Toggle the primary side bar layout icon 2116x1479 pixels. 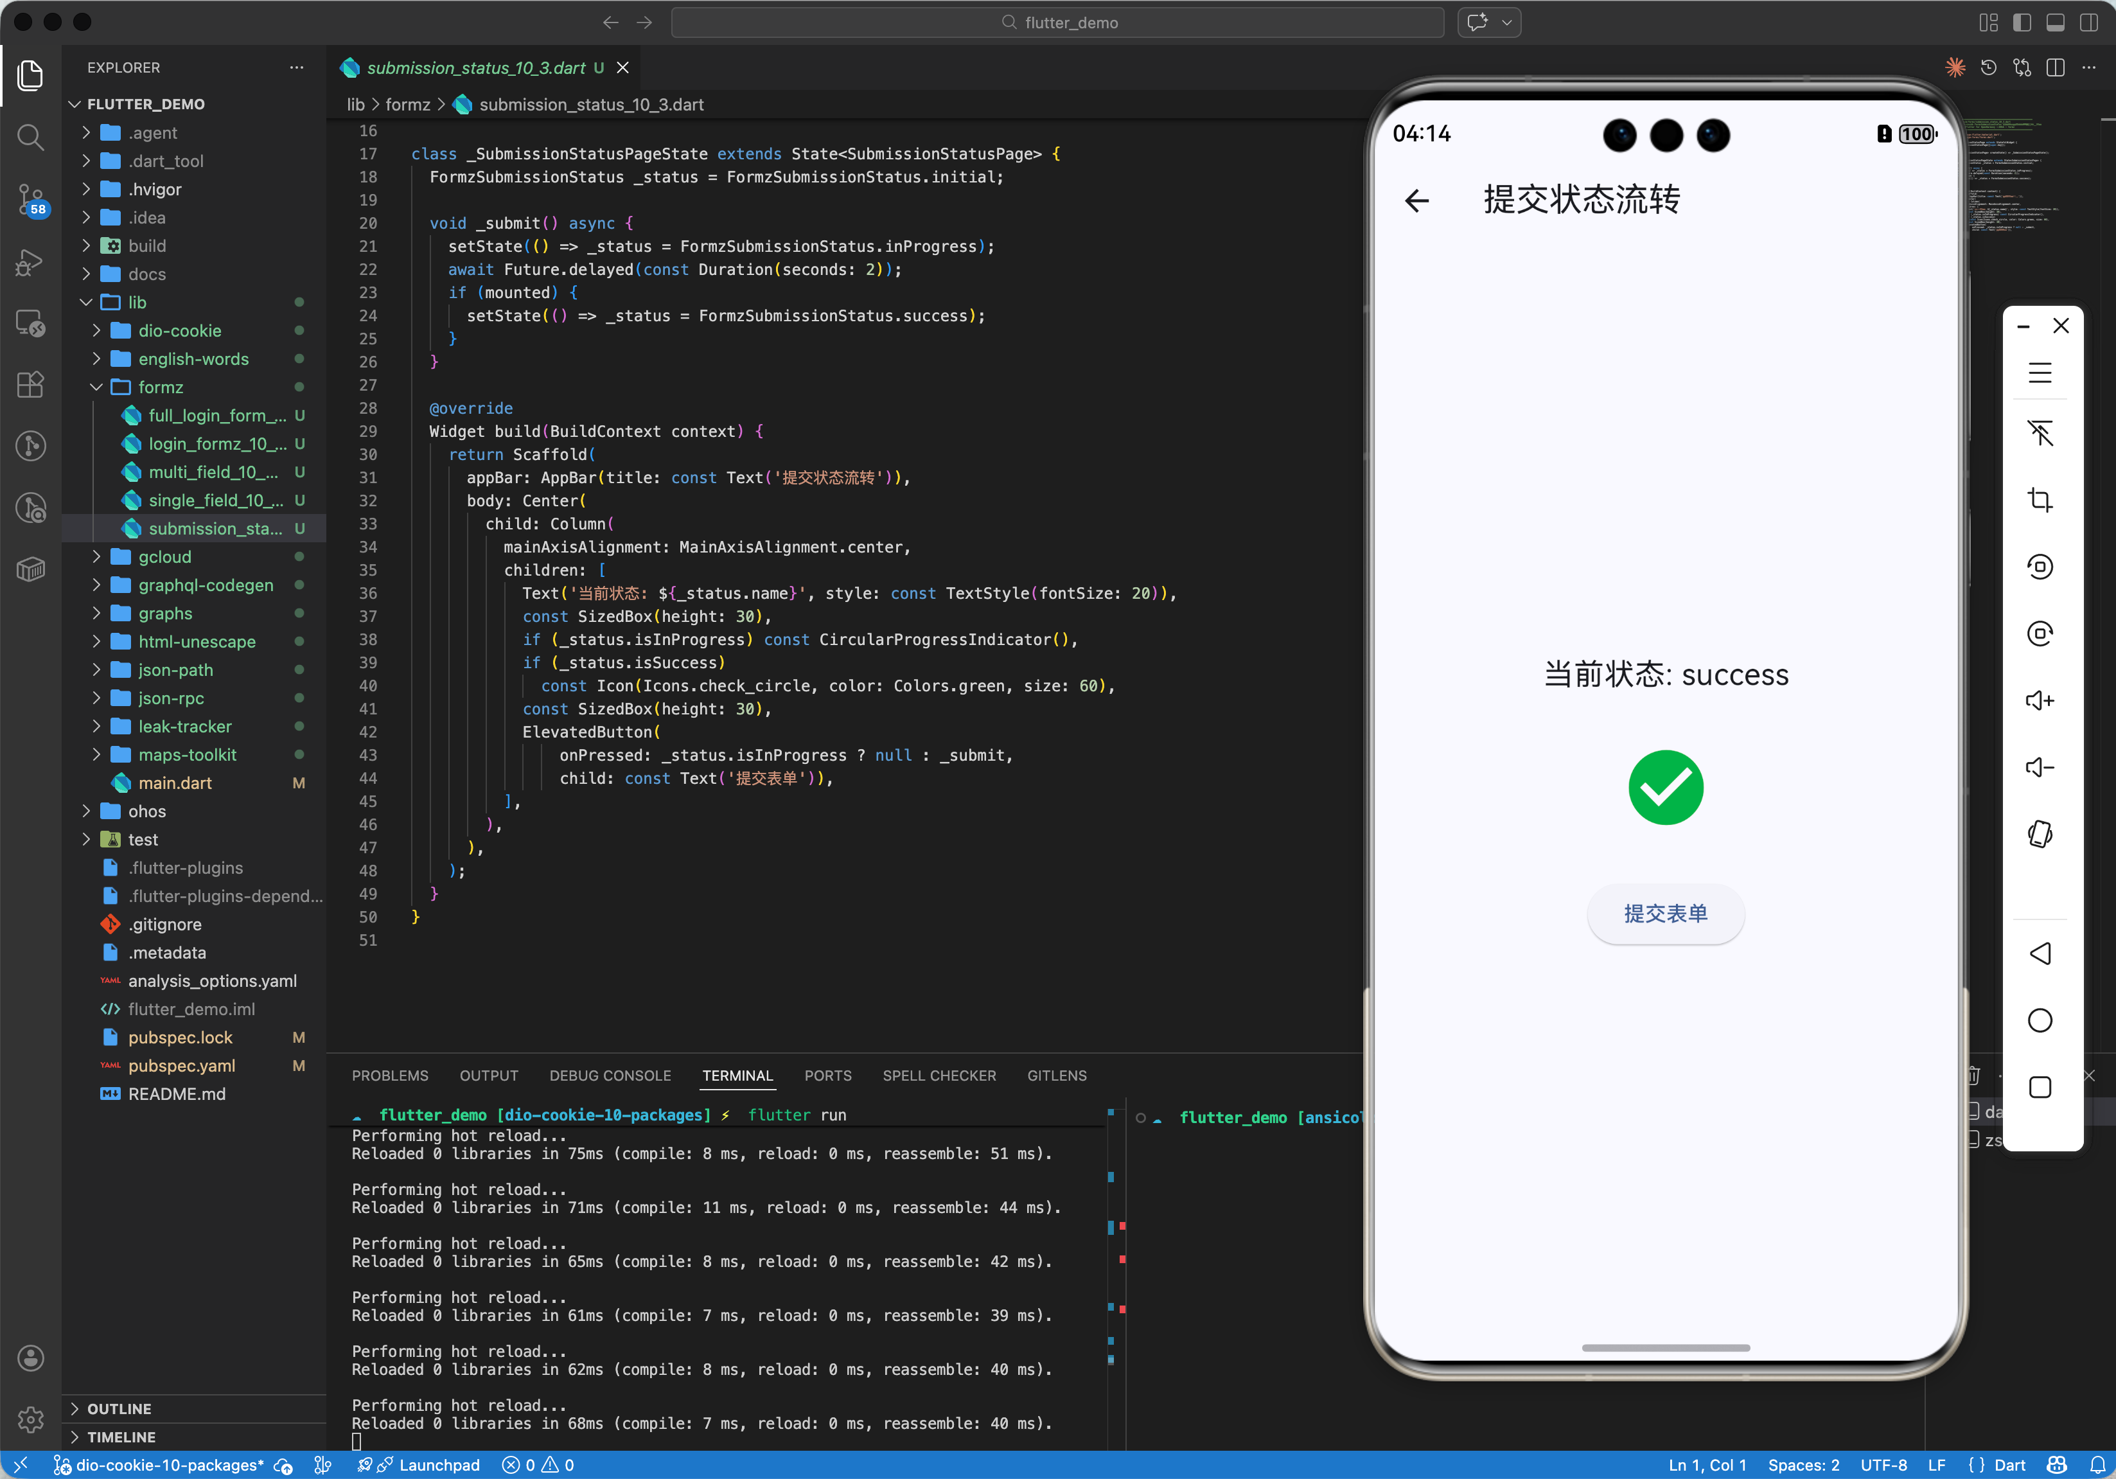[2021, 22]
